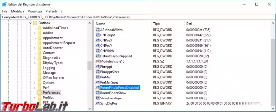Expand the AutoDiscover key
This screenshot has width=276, height=112.
pyautogui.click(x=35, y=48)
